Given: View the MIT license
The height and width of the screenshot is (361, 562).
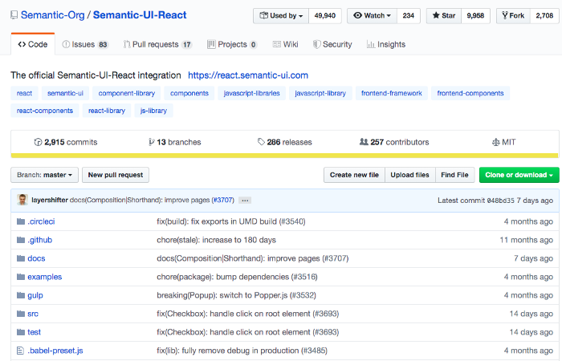Looking at the screenshot, I should 504,142.
